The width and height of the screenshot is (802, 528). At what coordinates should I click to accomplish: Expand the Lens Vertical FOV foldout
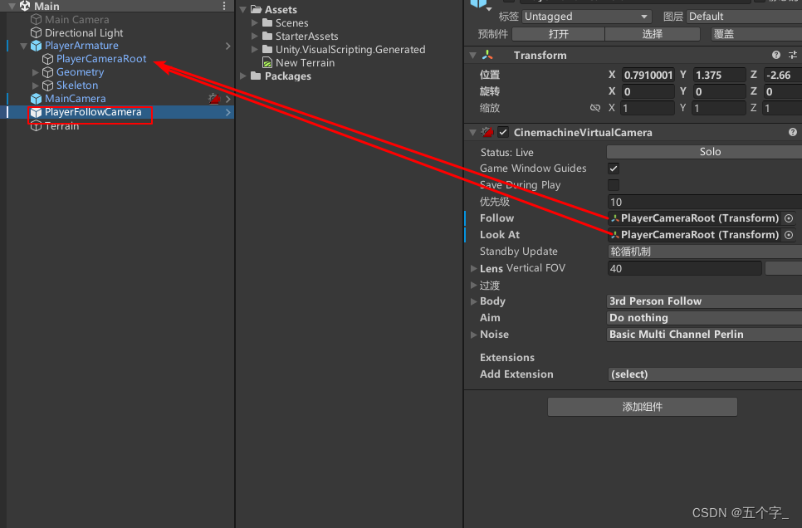(x=473, y=268)
